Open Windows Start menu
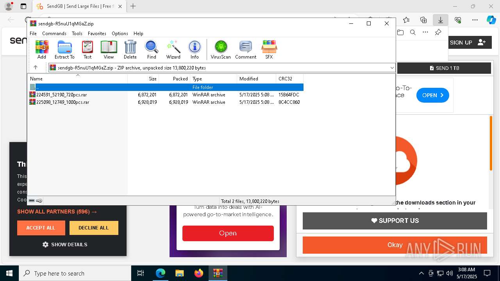This screenshot has width=500, height=281. tap(9, 273)
